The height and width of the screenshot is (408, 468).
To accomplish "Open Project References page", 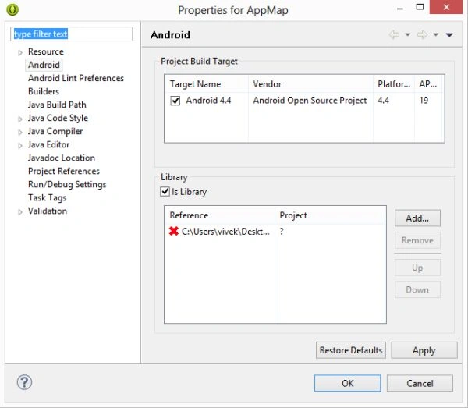I will [x=64, y=171].
